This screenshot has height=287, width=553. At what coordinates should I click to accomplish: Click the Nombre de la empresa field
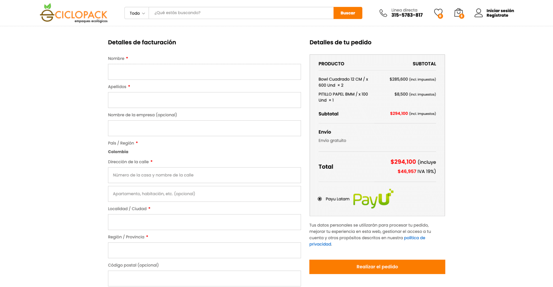click(x=204, y=128)
